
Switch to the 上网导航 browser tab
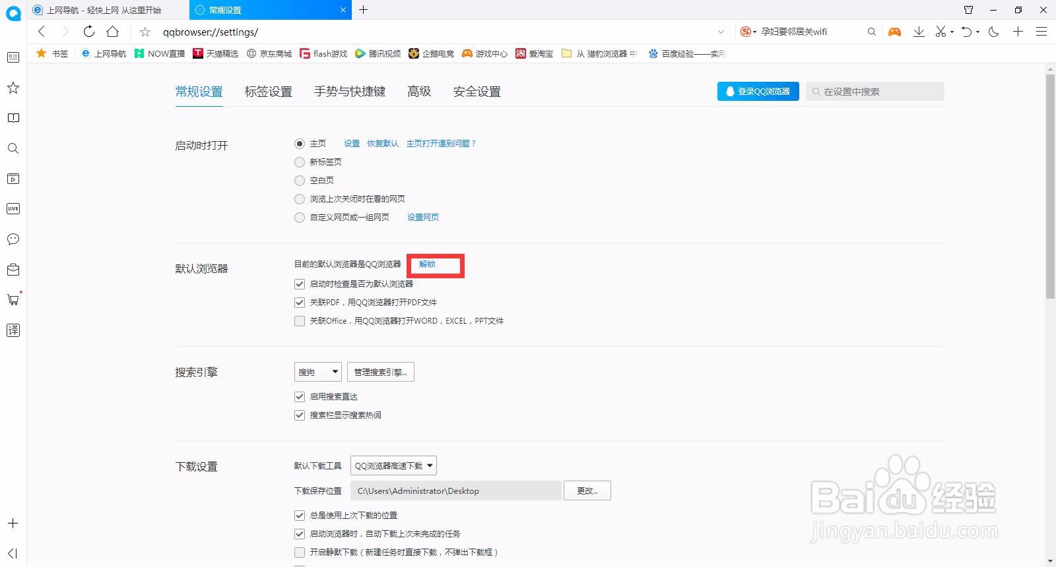point(108,10)
